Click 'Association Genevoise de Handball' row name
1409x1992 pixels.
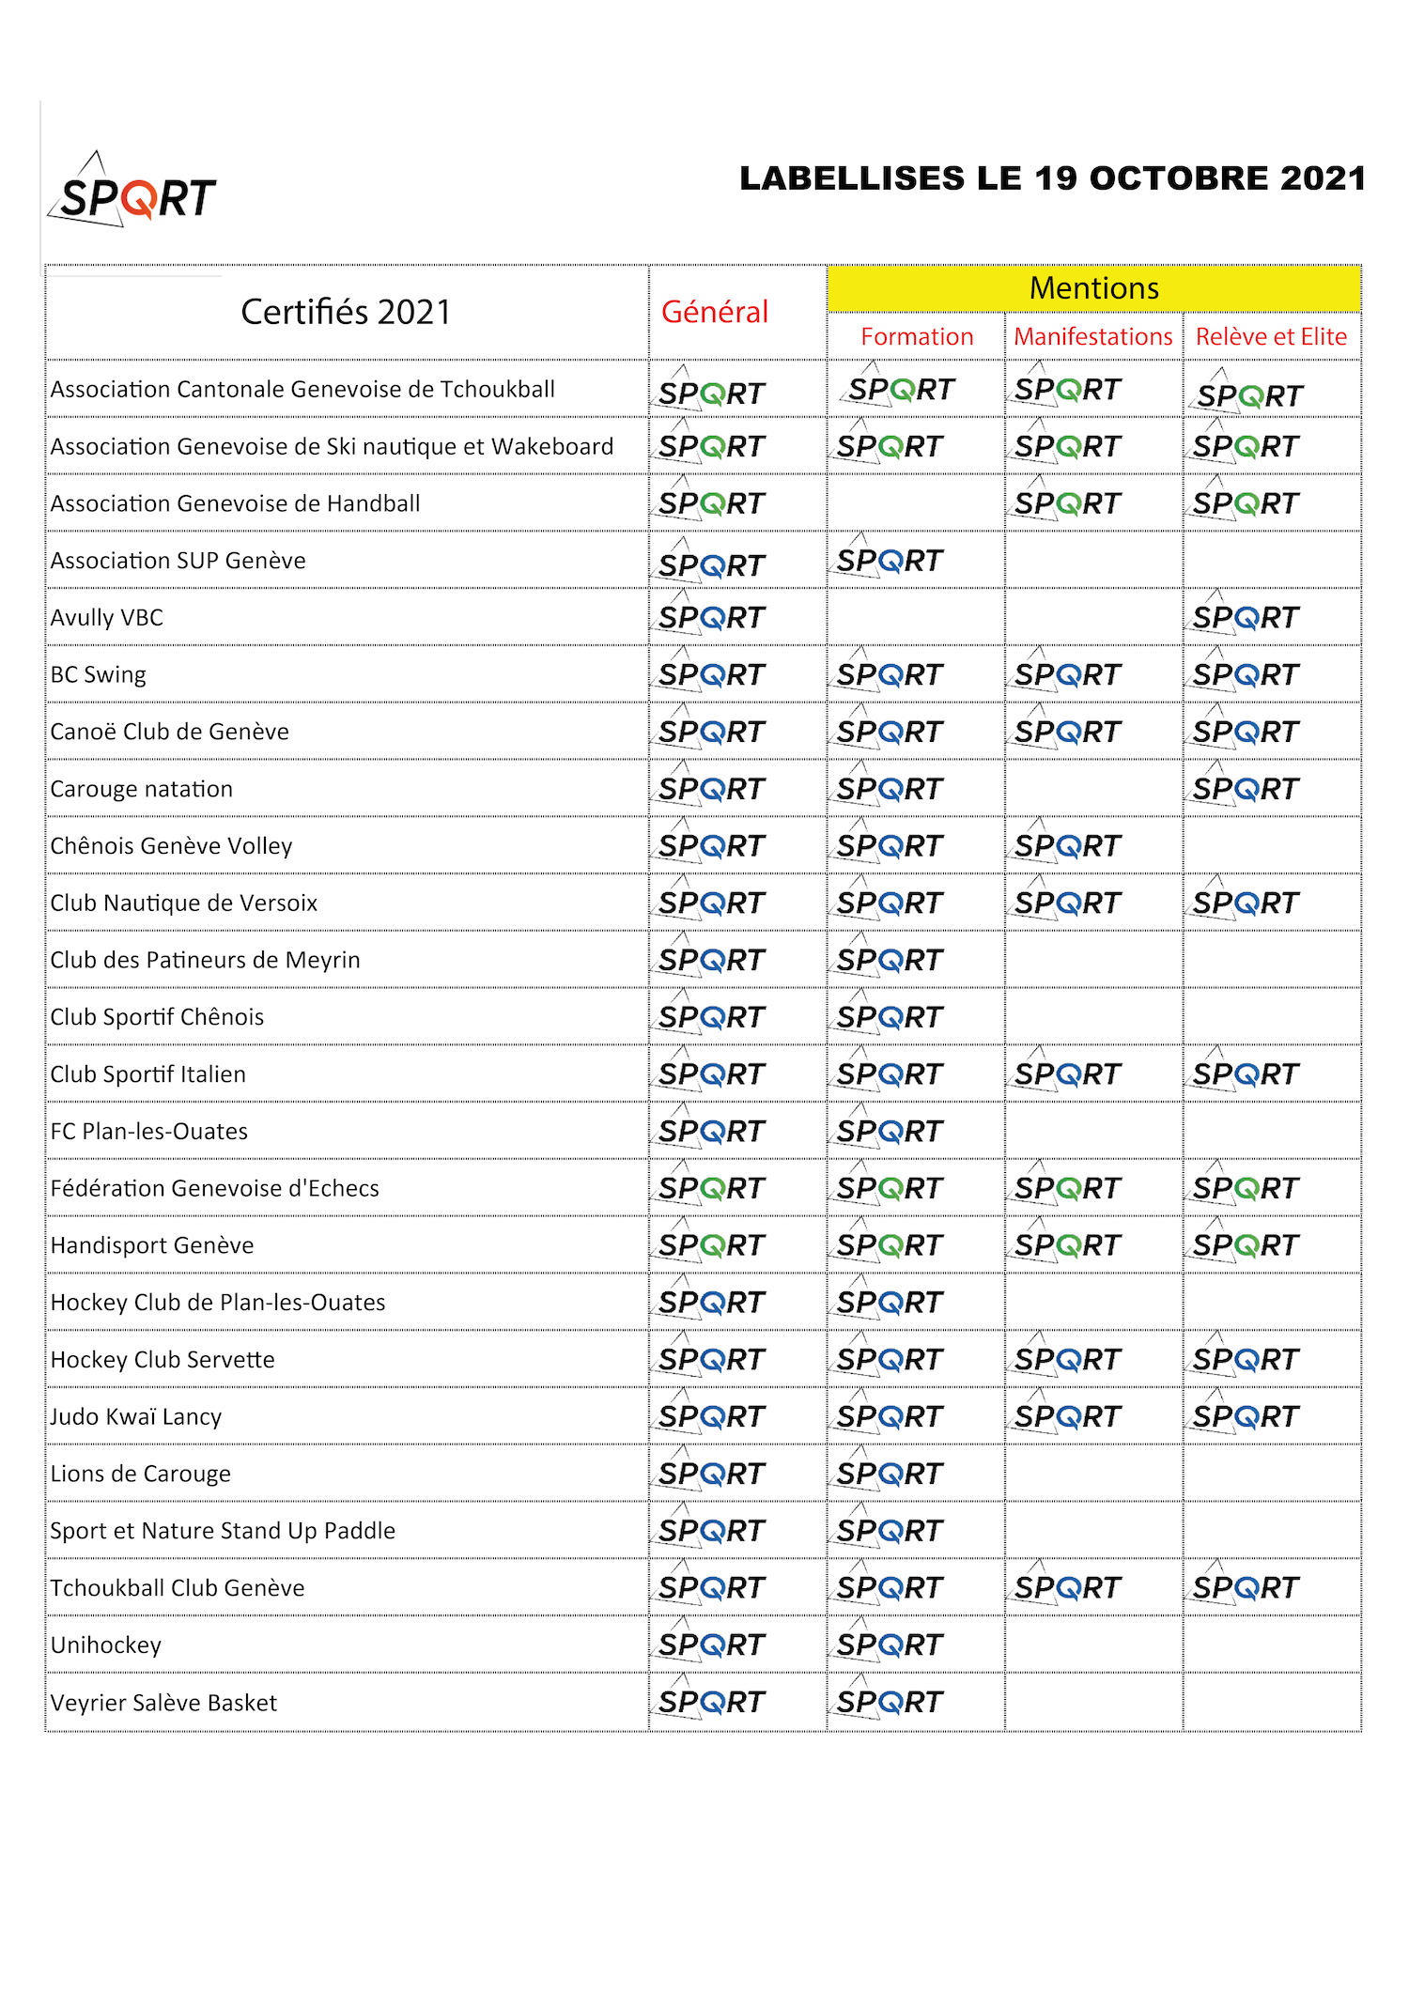(x=235, y=503)
